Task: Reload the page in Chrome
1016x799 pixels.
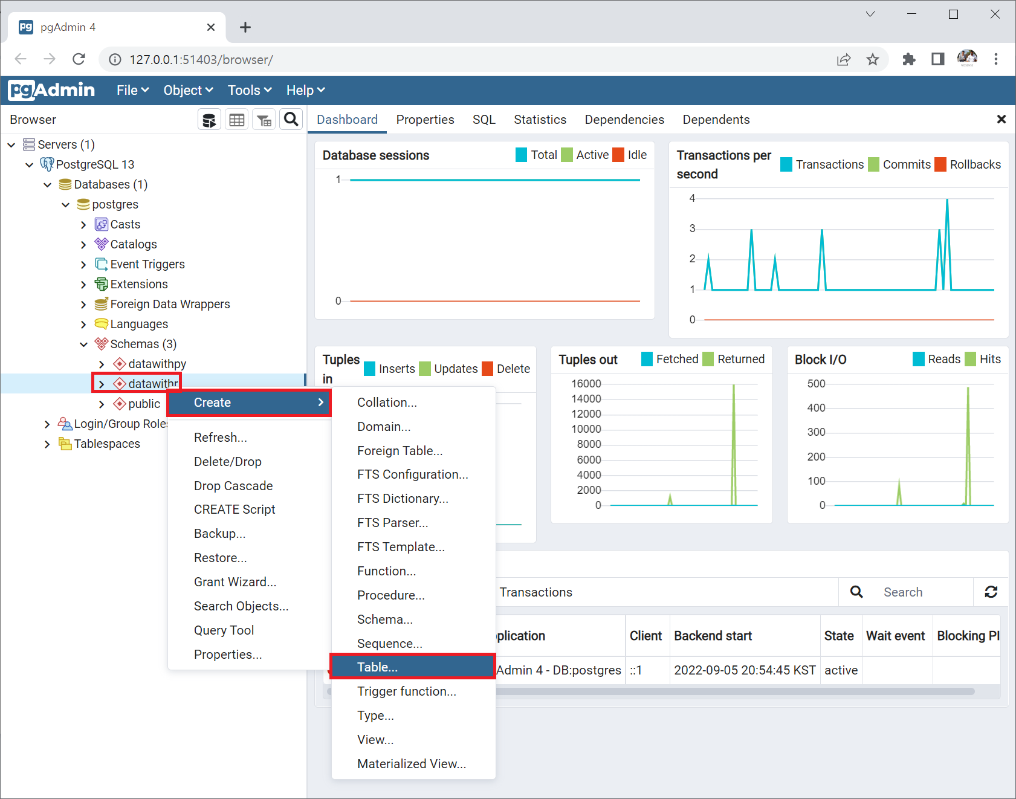Action: coord(79,59)
